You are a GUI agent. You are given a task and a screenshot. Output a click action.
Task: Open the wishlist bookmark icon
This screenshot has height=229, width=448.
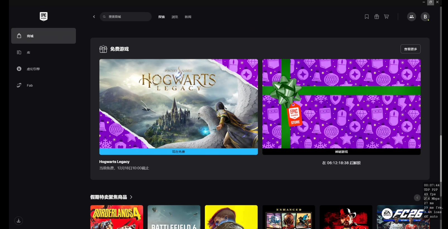367,17
